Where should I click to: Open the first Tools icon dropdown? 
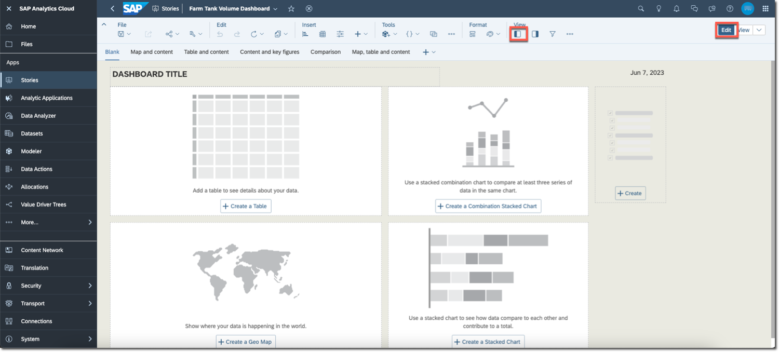389,34
